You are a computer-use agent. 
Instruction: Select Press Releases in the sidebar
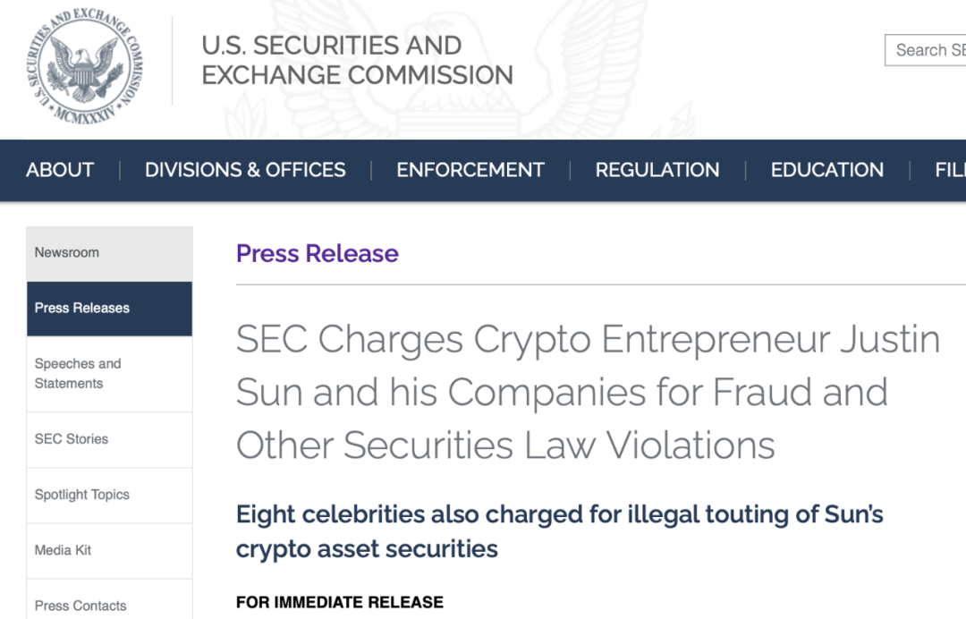[110, 309]
